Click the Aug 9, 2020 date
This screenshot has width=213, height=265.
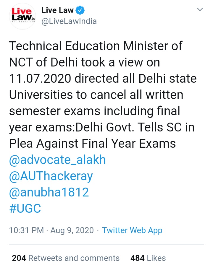tap(72, 230)
